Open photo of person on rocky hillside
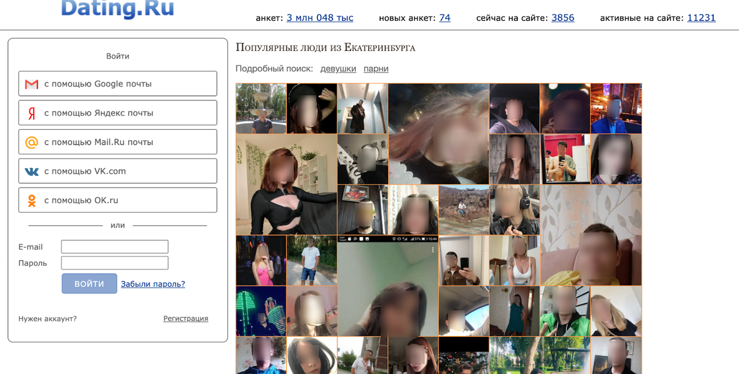This screenshot has height=374, width=739. pos(464,210)
